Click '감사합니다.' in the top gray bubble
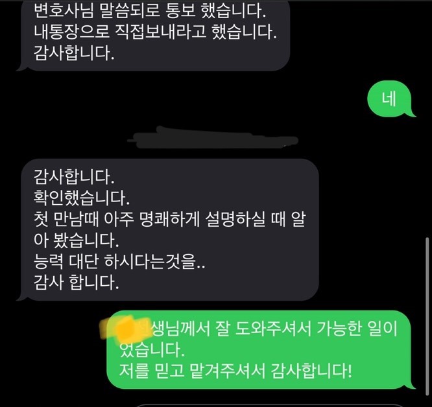Viewport: 432px width, 407px height. pyautogui.click(x=74, y=53)
